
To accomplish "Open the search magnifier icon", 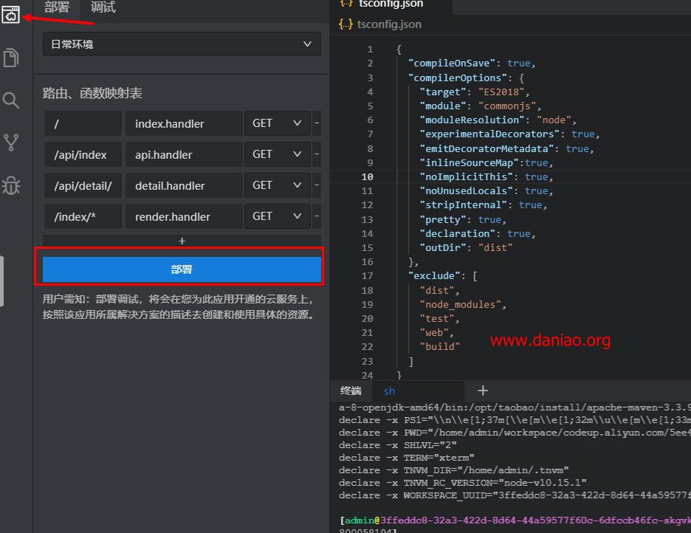I will click(x=11, y=100).
